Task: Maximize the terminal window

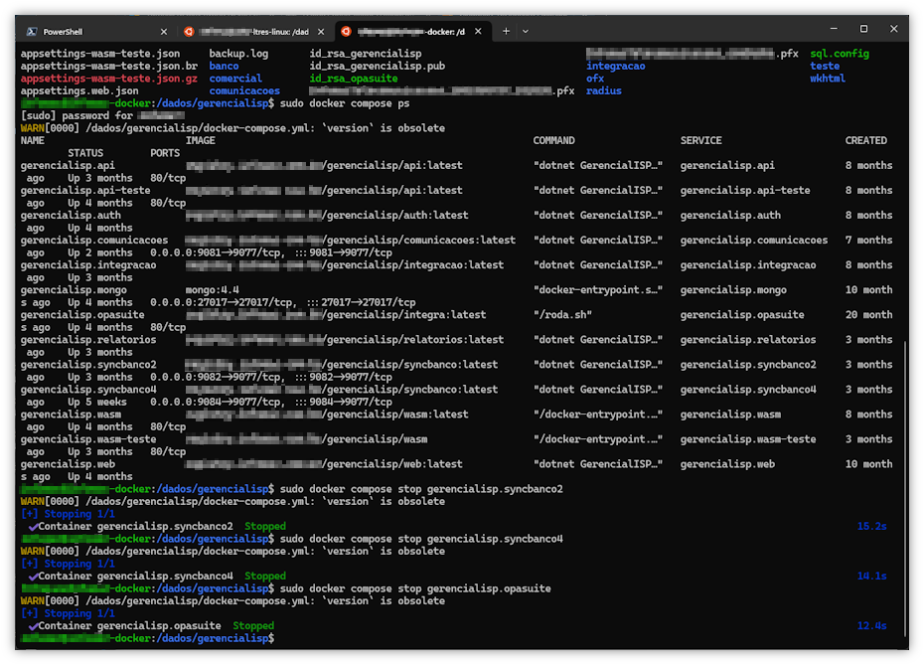Action: (863, 30)
